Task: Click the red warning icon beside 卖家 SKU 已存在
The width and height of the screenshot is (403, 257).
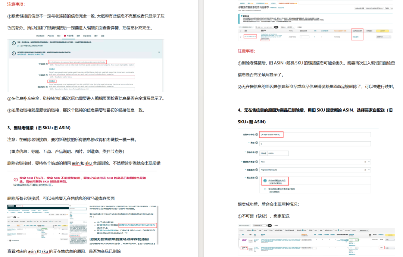Action: 16,180
